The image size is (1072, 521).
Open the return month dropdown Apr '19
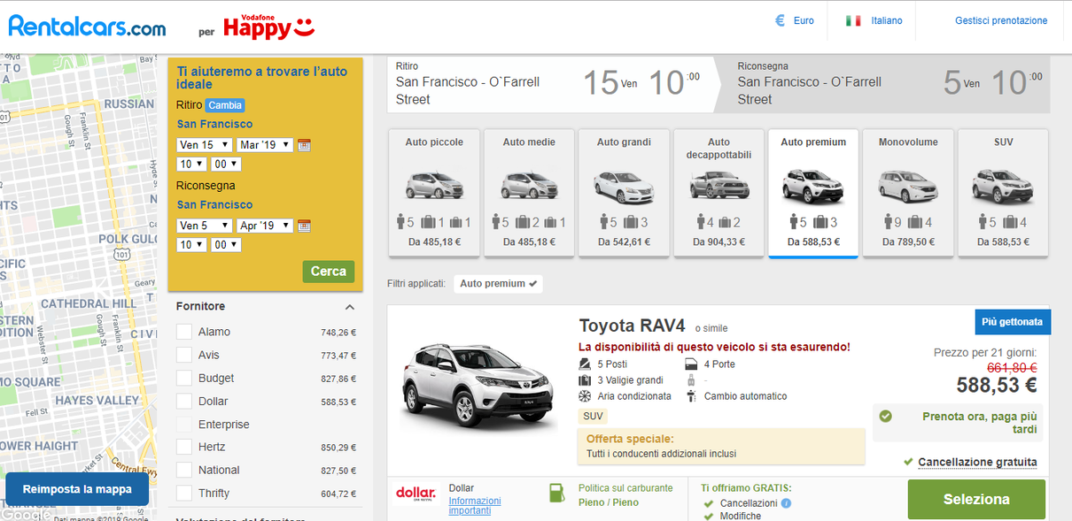[x=265, y=226]
